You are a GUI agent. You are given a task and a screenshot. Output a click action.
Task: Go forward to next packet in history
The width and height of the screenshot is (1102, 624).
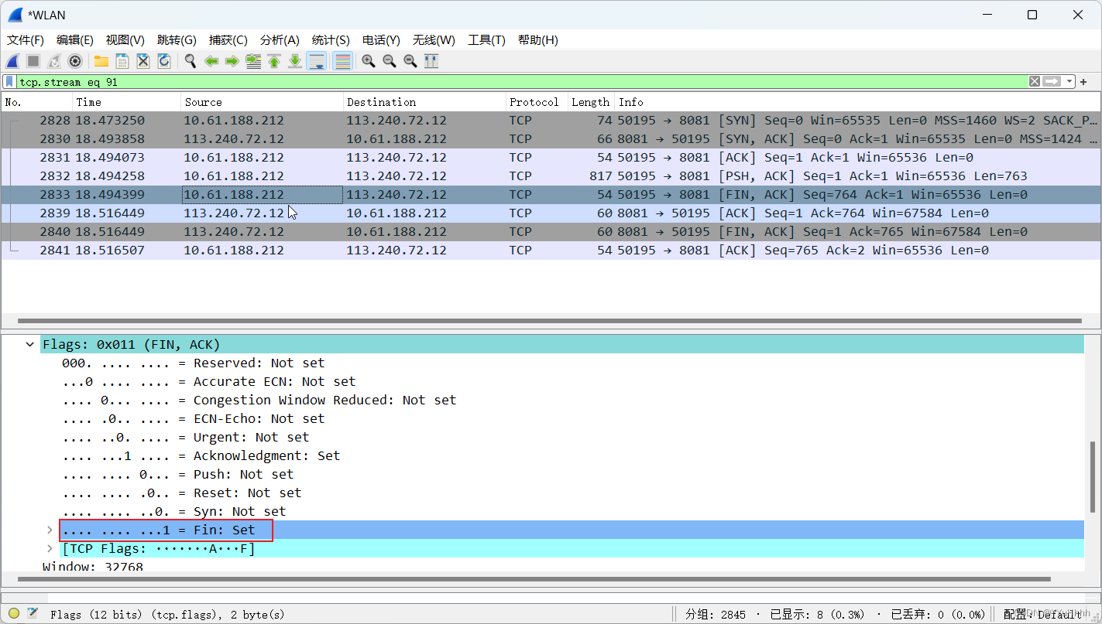[x=232, y=61]
